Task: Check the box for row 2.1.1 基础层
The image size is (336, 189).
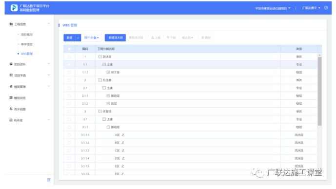Action: [x=69, y=96]
